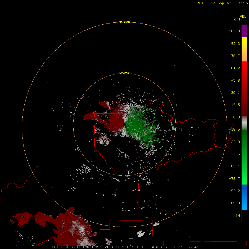This screenshot has height=249, width=249.
Task: Click the radar site dot at the map center
Action: coord(124,124)
